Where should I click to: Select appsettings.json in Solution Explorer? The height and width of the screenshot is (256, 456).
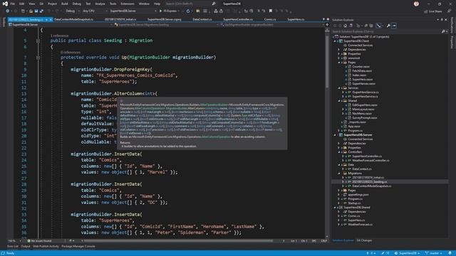[358, 195]
